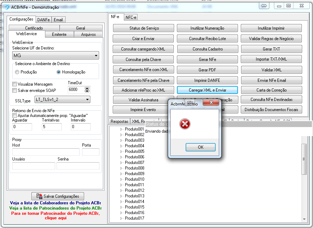Click the Consultar pela Chave button
Viewport: 313px width, 228px height.
coord(143,59)
